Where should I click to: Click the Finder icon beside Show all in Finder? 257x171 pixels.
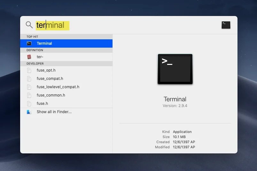click(29, 112)
